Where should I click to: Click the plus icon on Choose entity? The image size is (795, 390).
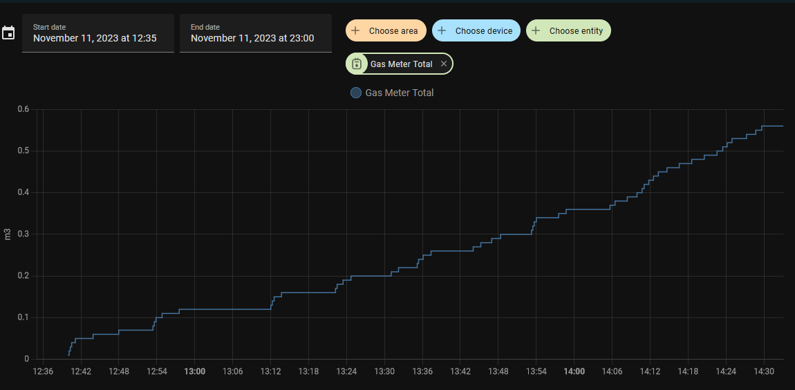coord(536,31)
